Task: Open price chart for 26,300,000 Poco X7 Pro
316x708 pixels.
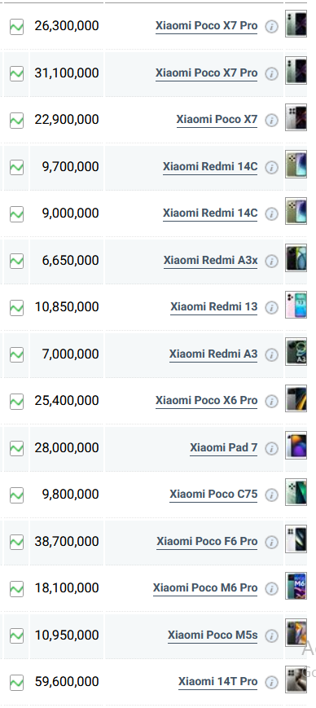Action: 17,27
